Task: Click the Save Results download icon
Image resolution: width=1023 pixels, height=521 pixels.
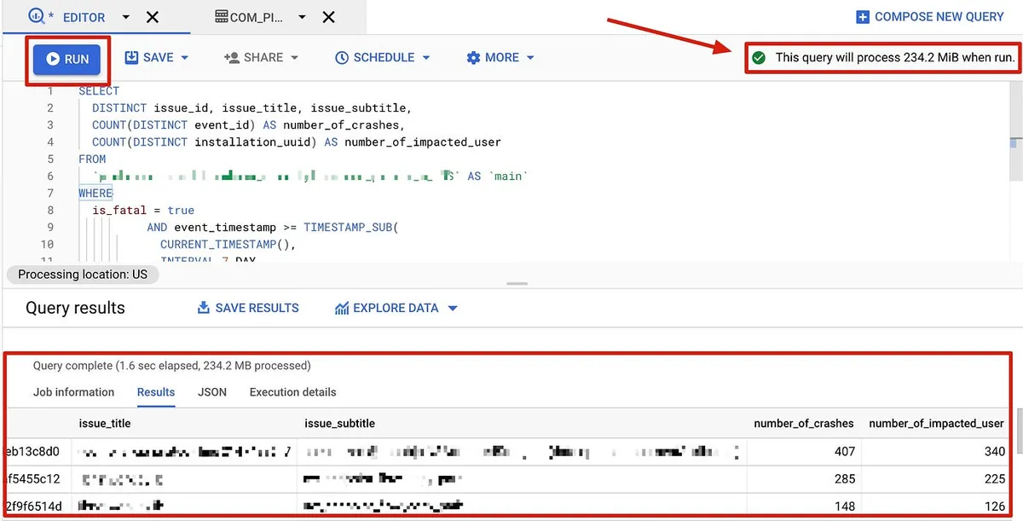Action: click(x=204, y=308)
